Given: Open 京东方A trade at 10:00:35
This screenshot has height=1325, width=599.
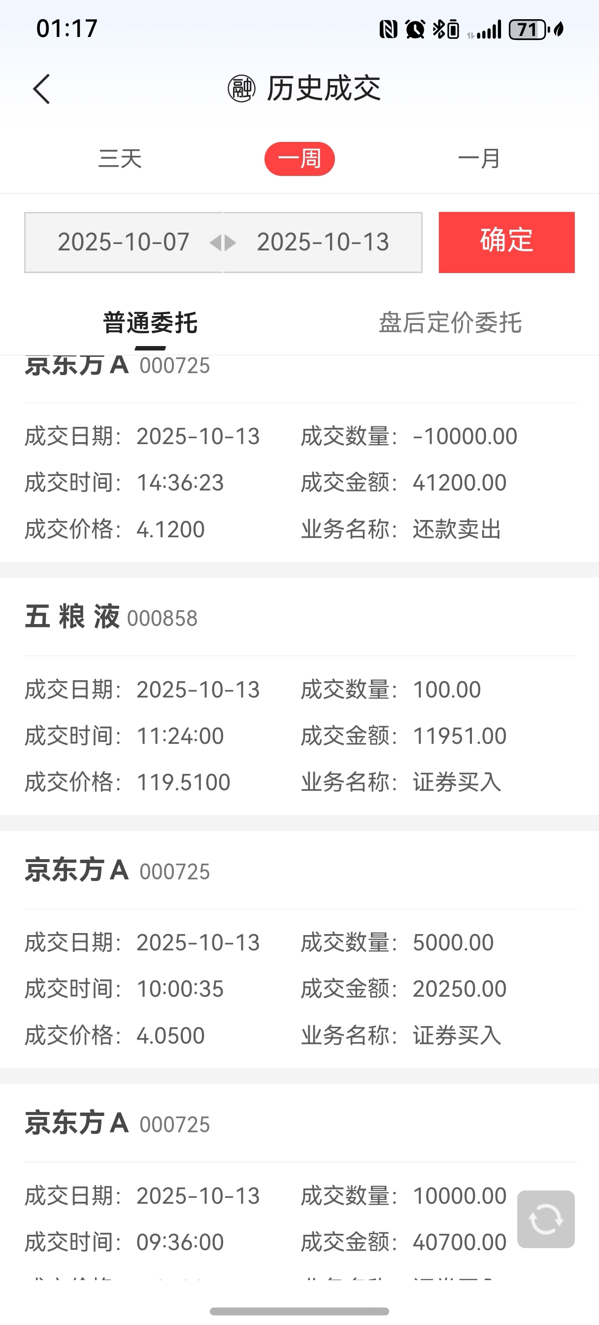Looking at the screenshot, I should [299, 949].
